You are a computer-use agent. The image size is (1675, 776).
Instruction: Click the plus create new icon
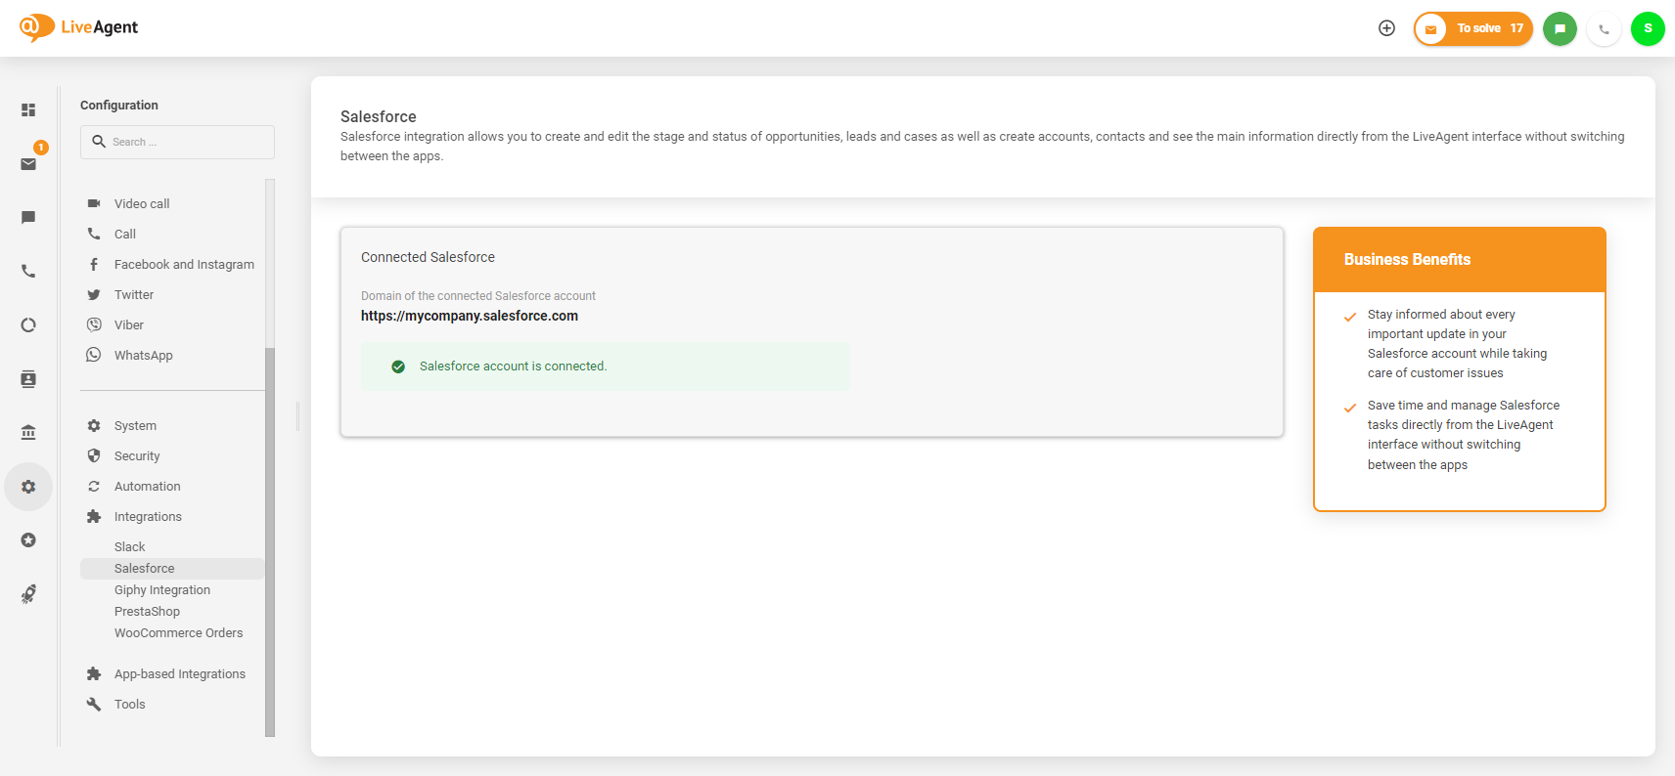(x=1386, y=28)
